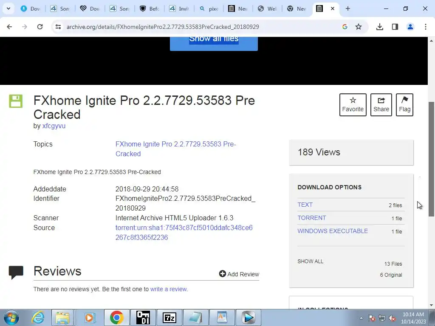The image size is (435, 326).
Task: Click '13 Files' count text
Action: [393, 264]
